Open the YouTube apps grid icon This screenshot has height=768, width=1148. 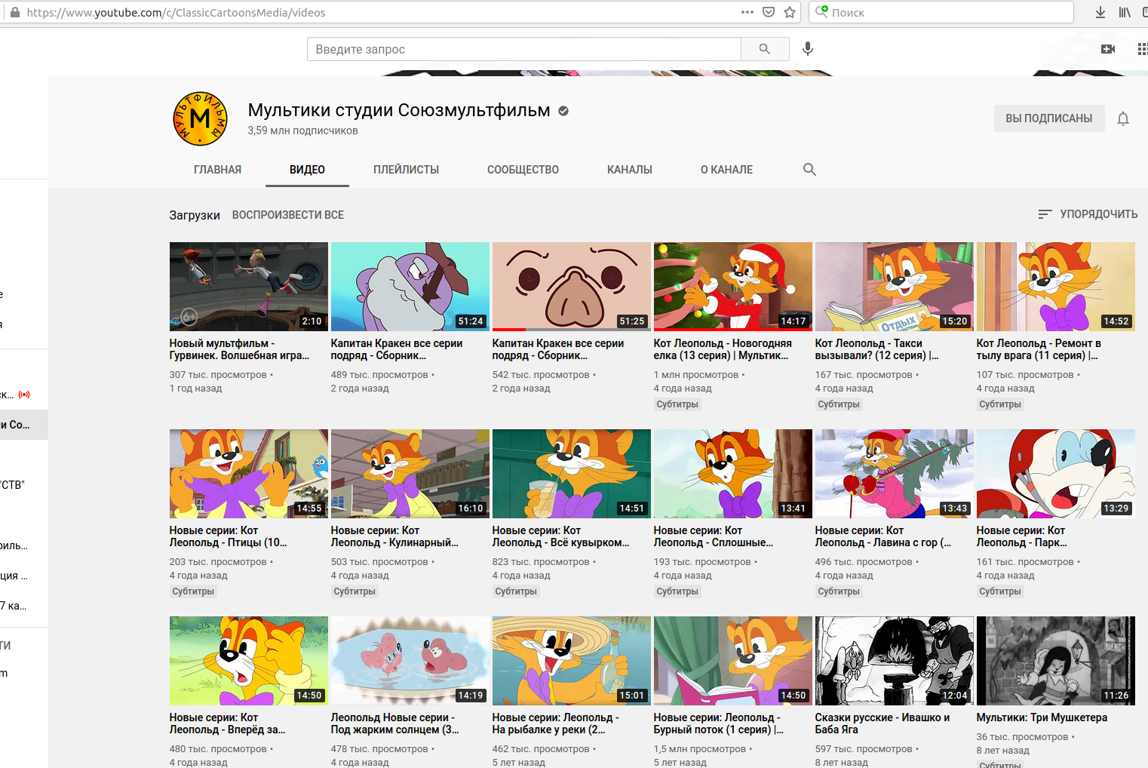pyautogui.click(x=1142, y=49)
